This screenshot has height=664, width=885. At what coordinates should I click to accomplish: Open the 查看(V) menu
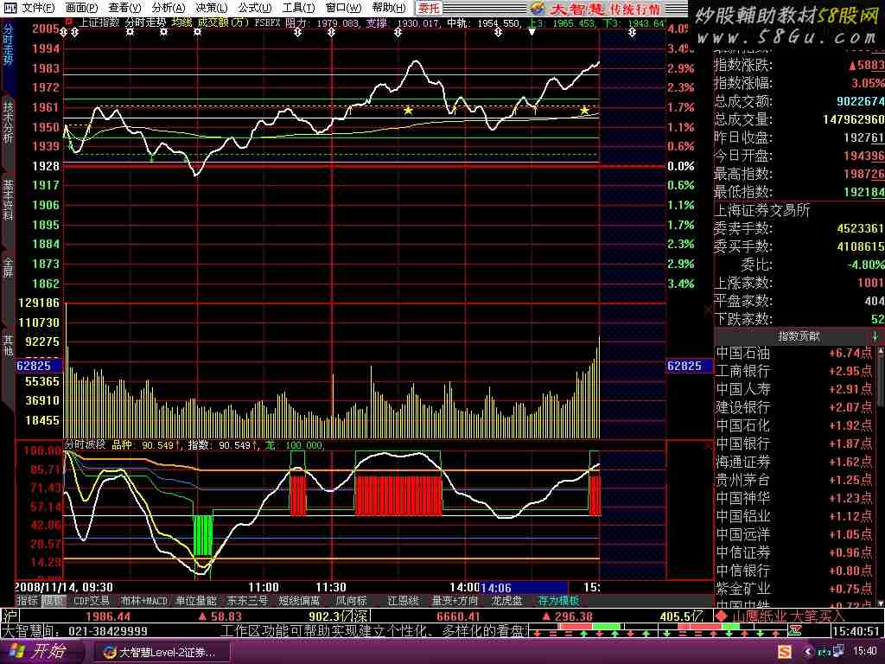tap(124, 8)
